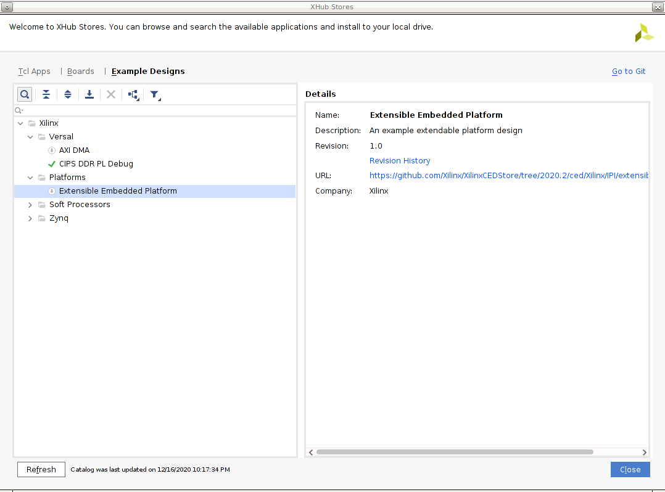Collapse the Versal folder arrow
The height and width of the screenshot is (492, 665).
pos(30,137)
